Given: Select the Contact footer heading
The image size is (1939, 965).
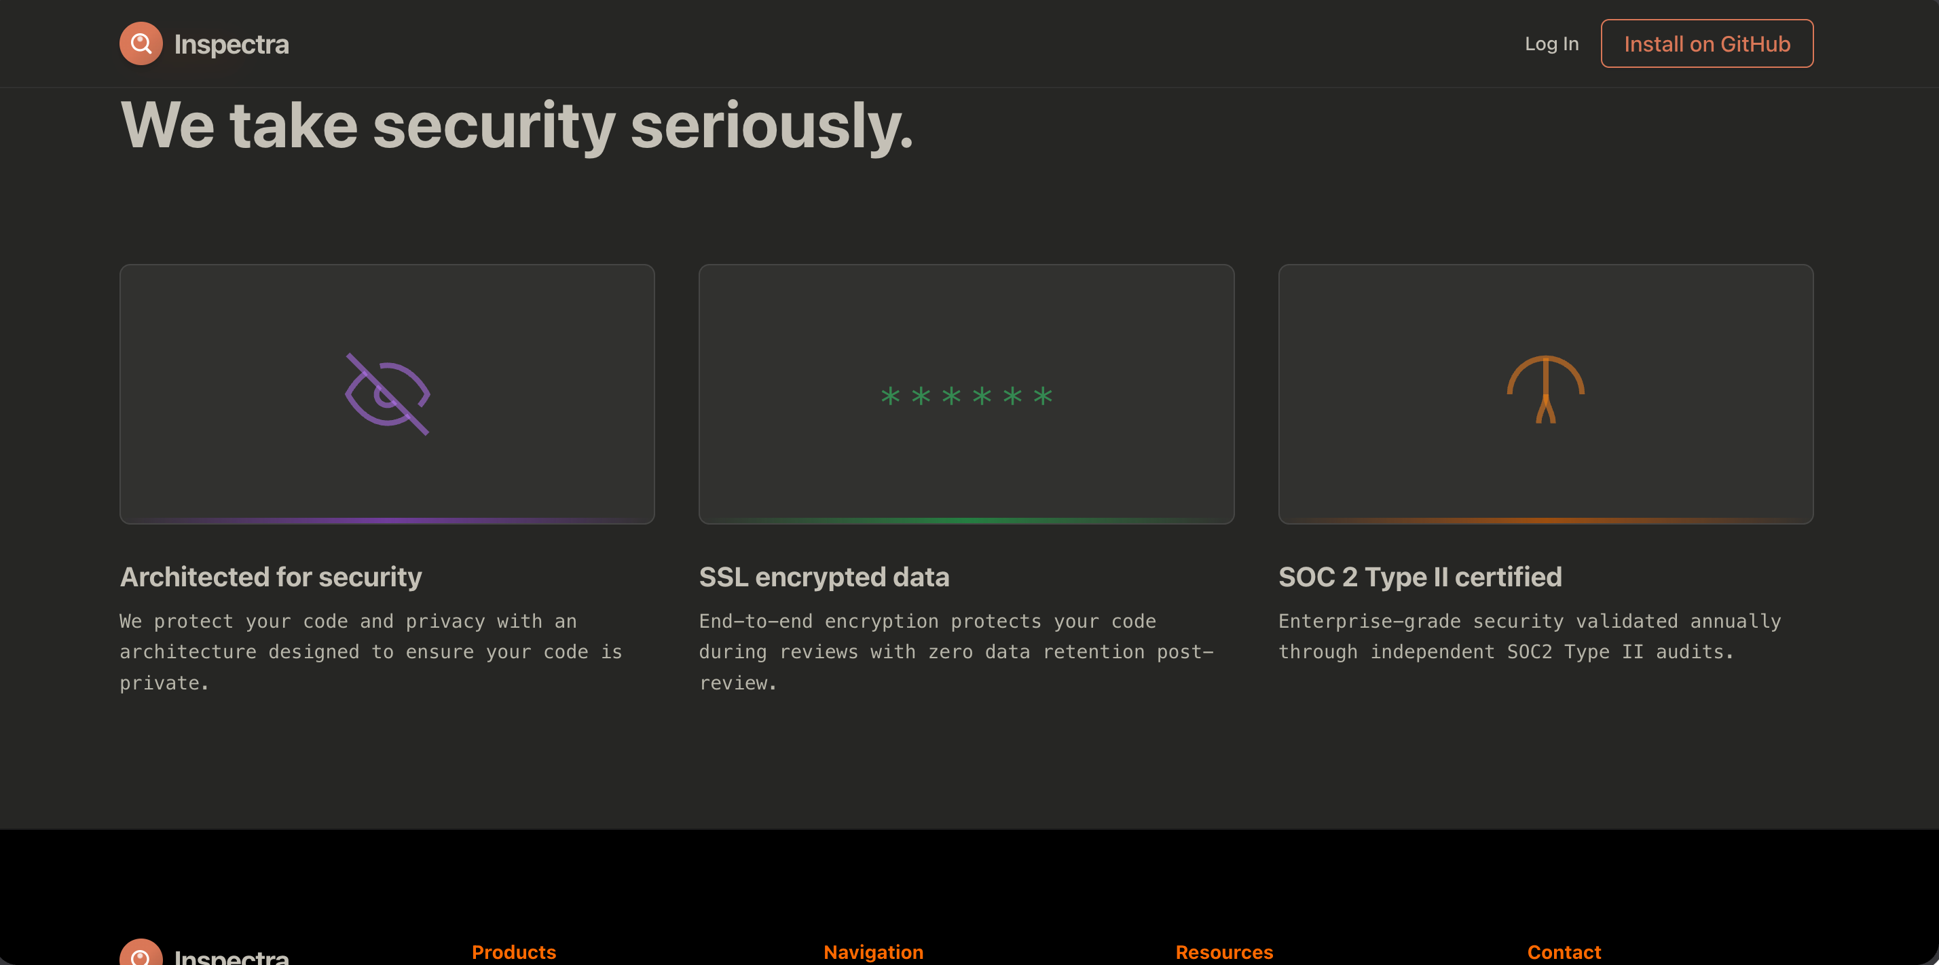Looking at the screenshot, I should [1564, 952].
